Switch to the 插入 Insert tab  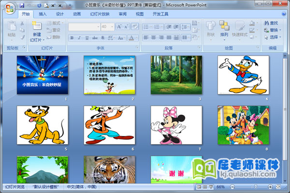pos(43,14)
